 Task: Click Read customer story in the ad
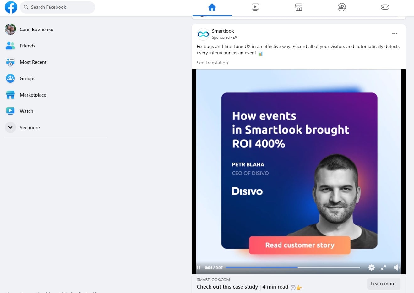pos(300,245)
